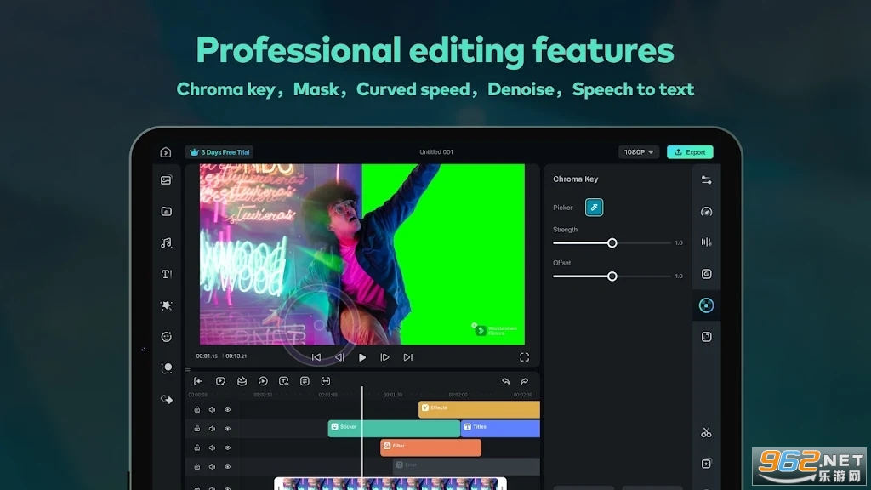This screenshot has height=490, width=871.
Task: Click the video preview canvas
Action: tap(362, 254)
